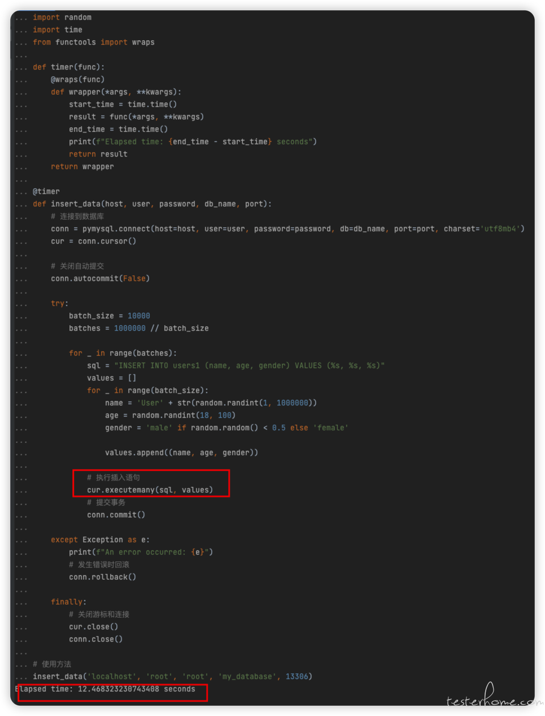Click the 'conn.rollback()' line

coord(103,577)
